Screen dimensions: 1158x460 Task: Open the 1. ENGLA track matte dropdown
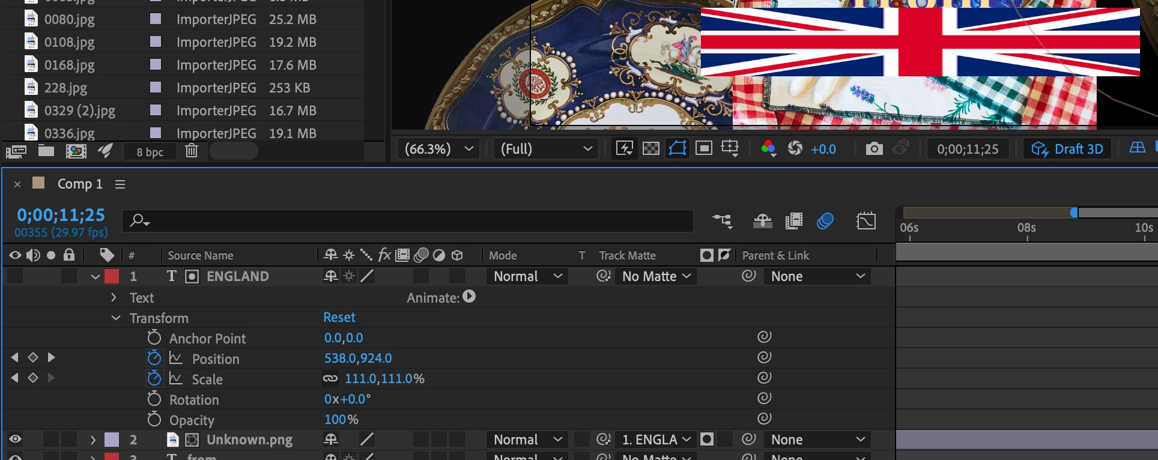pyautogui.click(x=656, y=440)
